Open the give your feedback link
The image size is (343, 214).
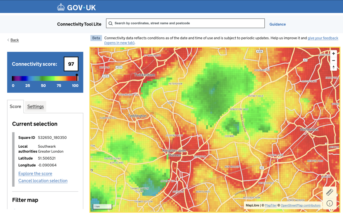(323, 38)
